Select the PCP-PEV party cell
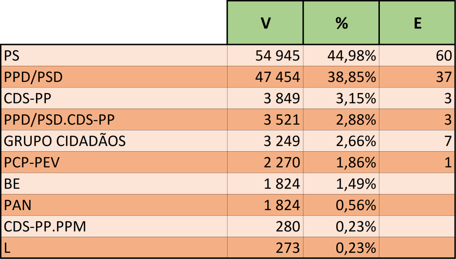The image size is (456, 259). 32,162
